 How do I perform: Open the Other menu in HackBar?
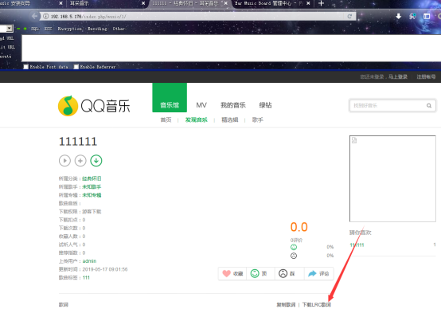[119, 29]
